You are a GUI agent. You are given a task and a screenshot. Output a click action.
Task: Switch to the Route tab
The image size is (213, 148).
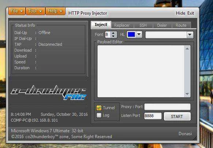(181, 25)
